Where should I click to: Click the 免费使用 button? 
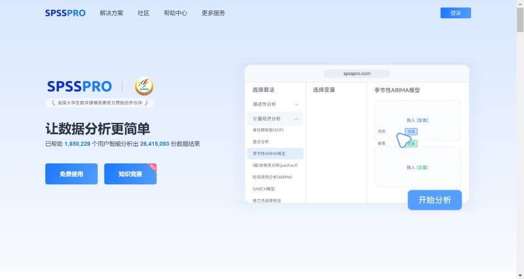click(x=71, y=174)
